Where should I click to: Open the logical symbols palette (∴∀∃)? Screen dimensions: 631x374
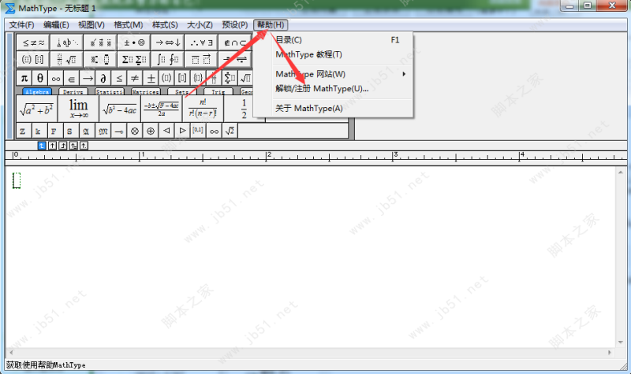click(201, 43)
